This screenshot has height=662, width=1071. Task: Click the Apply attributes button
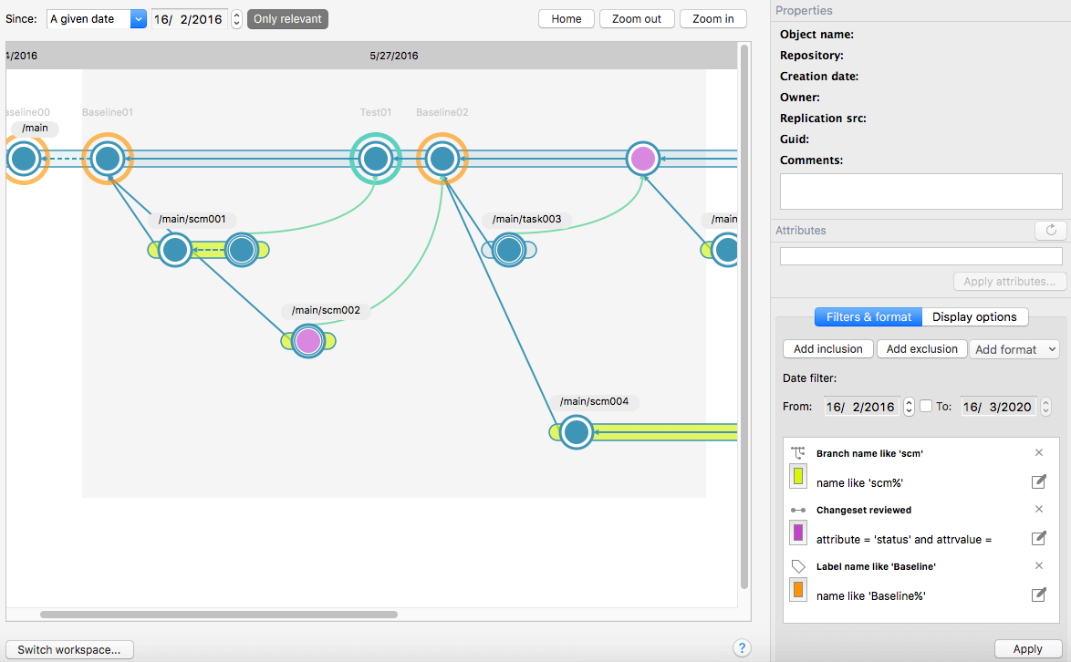1010,281
